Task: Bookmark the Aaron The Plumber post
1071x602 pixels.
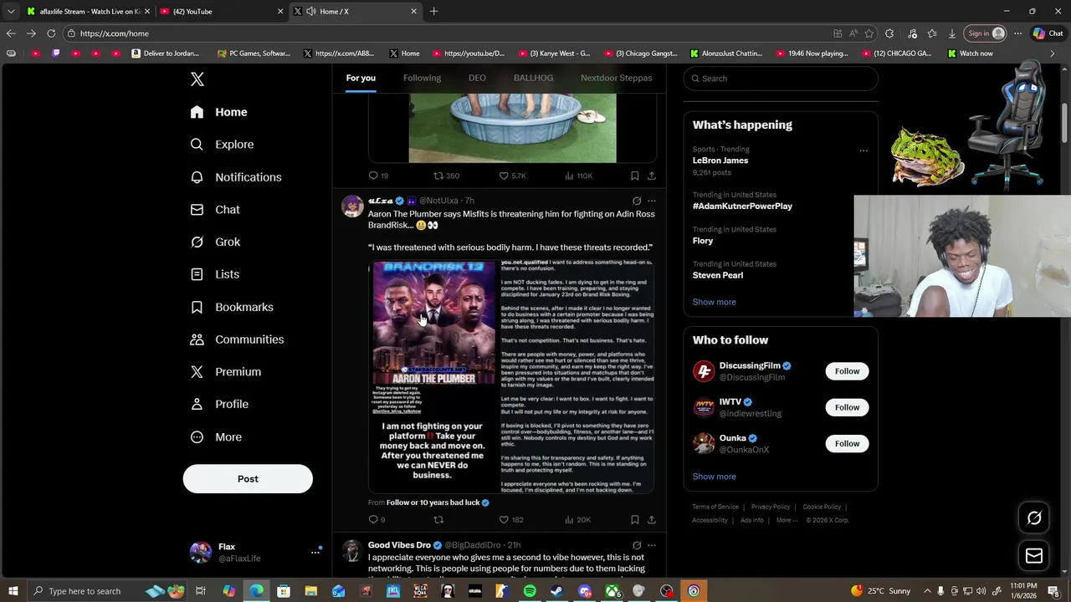Action: [x=634, y=520]
